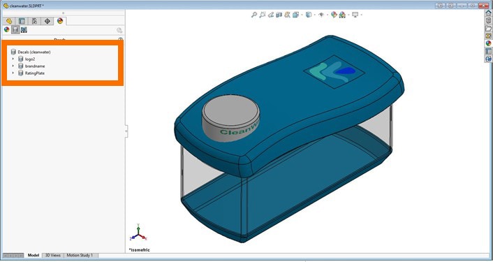This screenshot has height=262, width=493.
Task: Collapse the panel using the splitter handle
Action: [x=126, y=131]
